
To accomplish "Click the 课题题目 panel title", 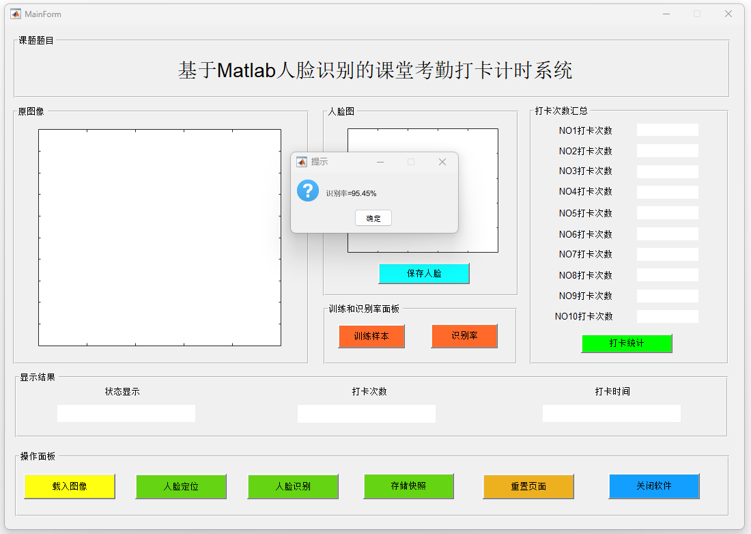I will tap(36, 41).
